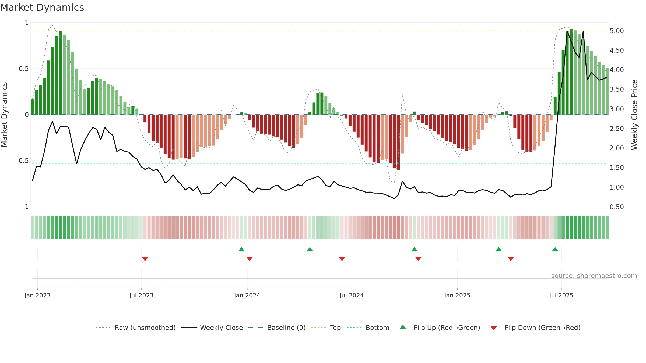This screenshot has height=363, width=646.
Task: Click the Jul 2024 x-axis label
Action: pyautogui.click(x=352, y=295)
